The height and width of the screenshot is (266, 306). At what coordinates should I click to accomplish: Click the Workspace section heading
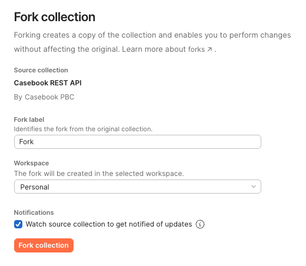[31, 163]
